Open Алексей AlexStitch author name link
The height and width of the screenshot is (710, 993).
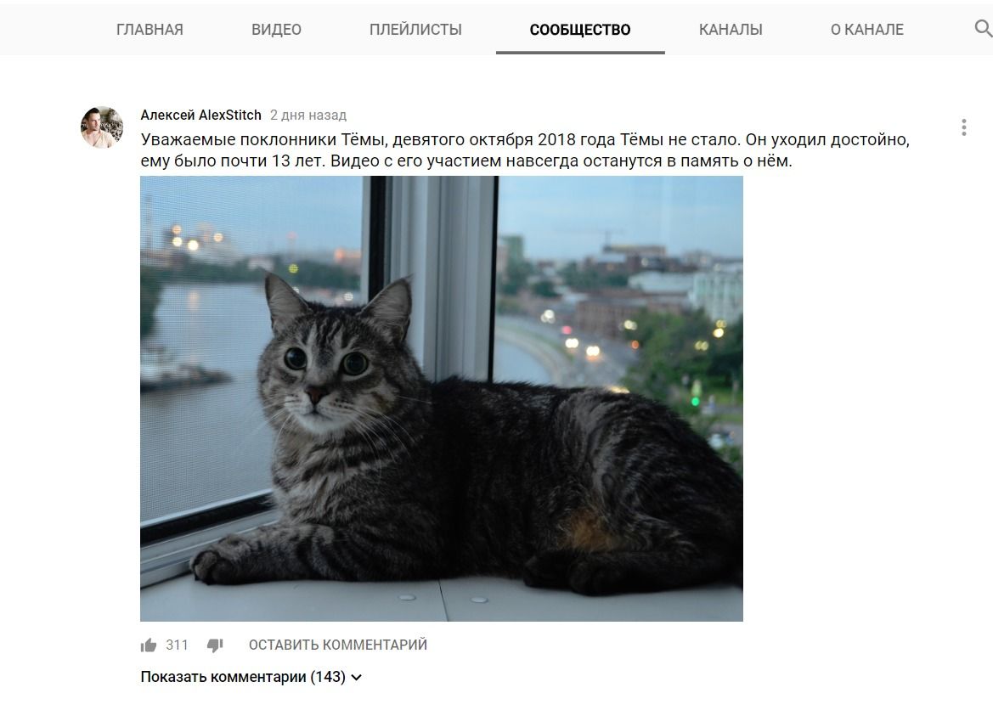(x=200, y=115)
